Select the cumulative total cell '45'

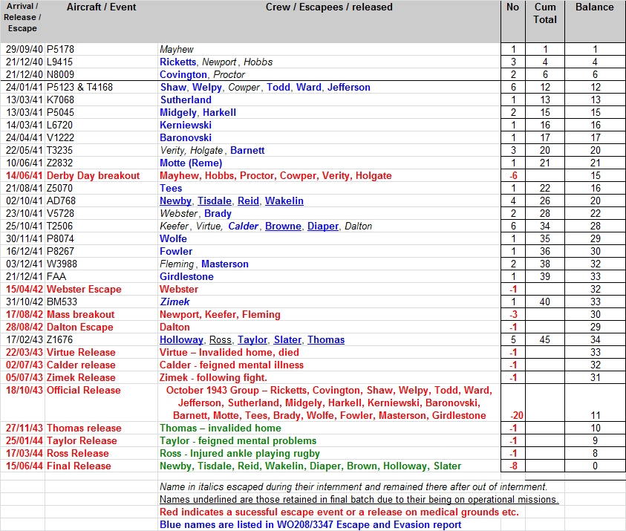(x=545, y=339)
